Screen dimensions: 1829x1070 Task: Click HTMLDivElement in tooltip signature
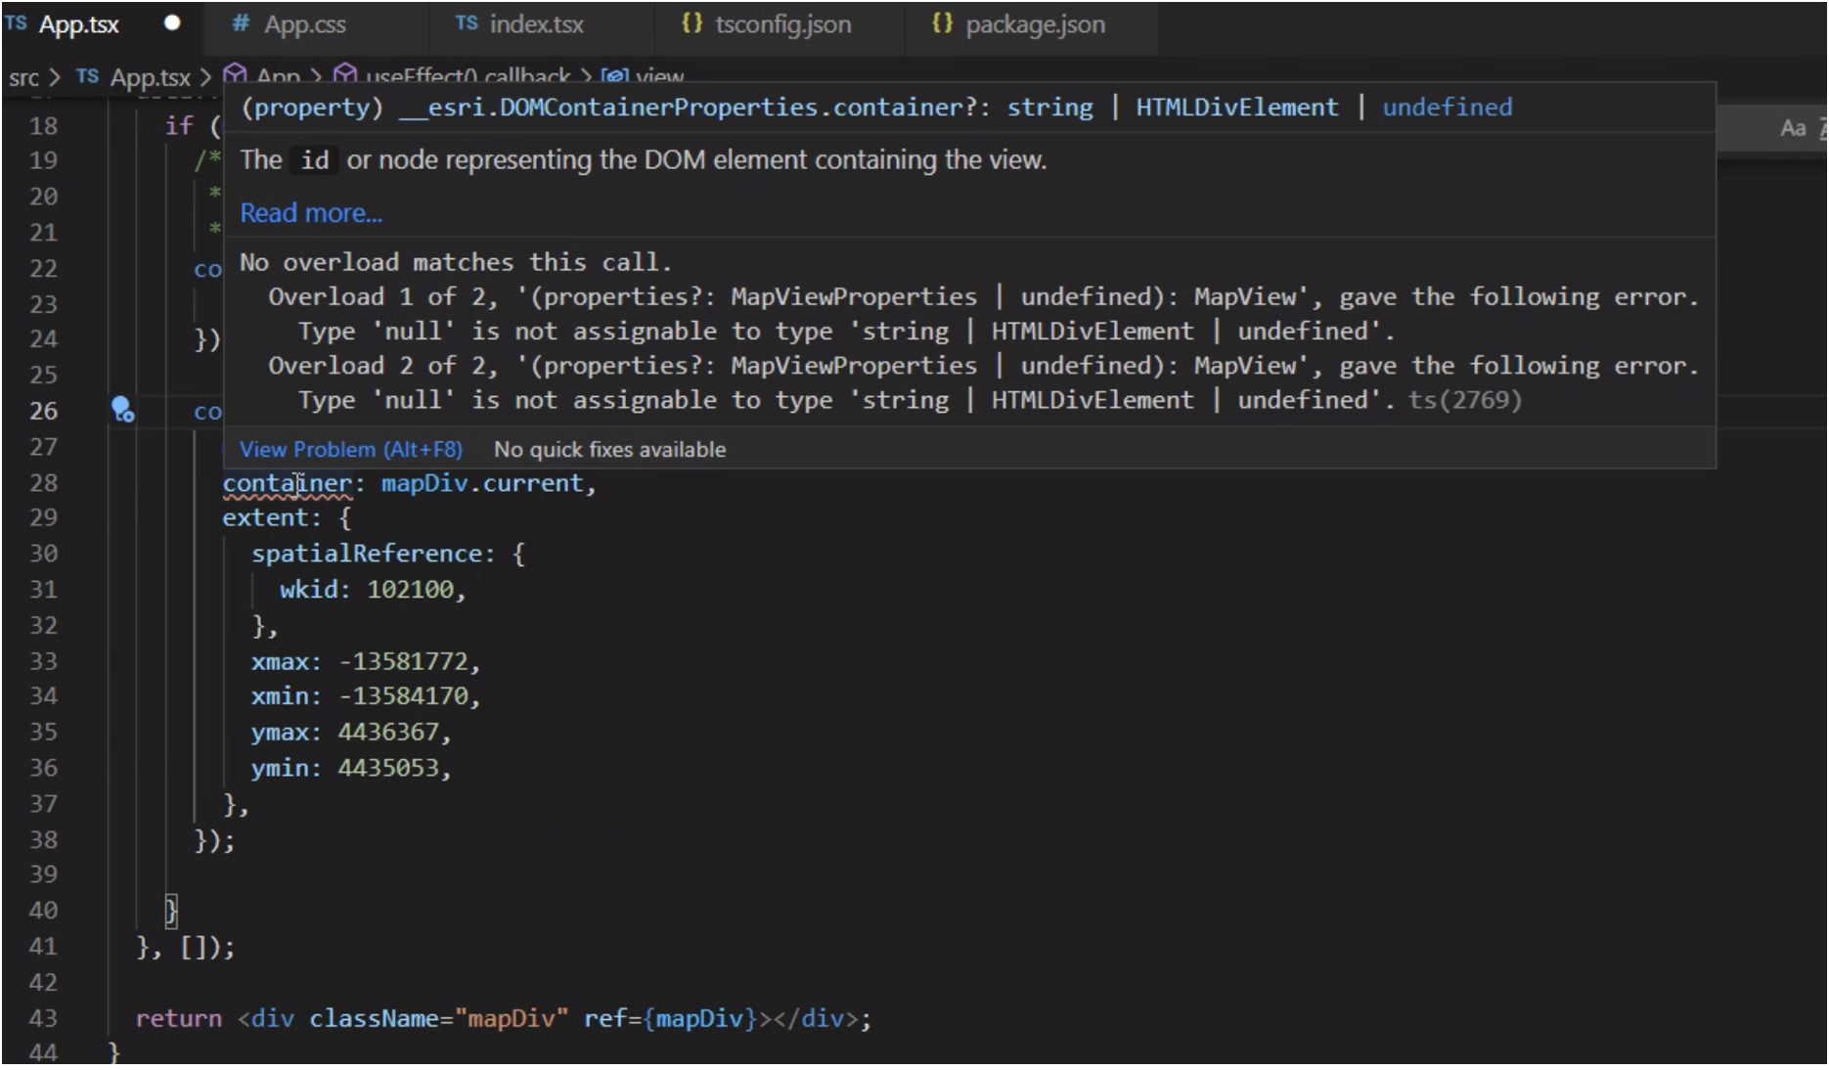click(1236, 108)
